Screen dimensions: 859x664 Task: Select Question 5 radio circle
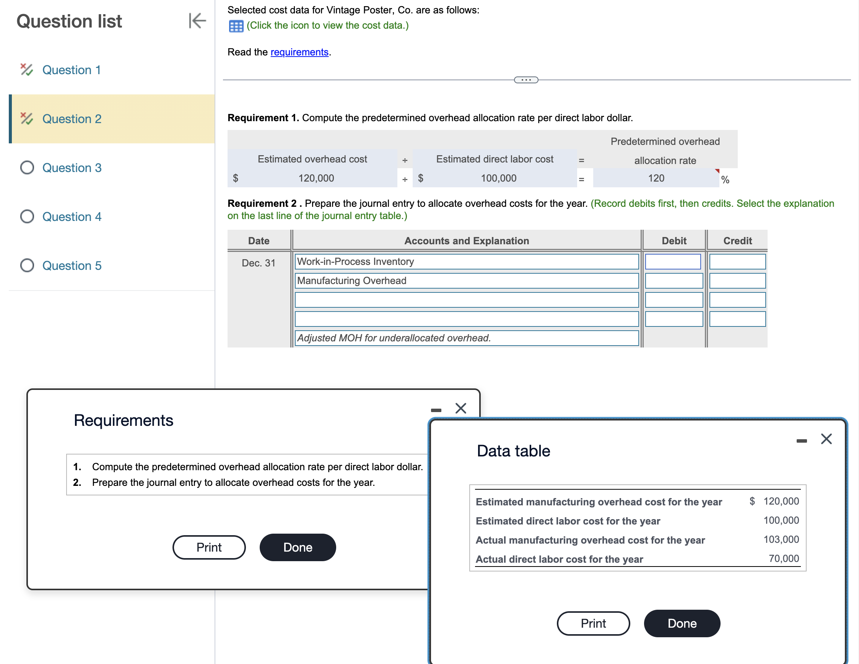click(x=27, y=265)
